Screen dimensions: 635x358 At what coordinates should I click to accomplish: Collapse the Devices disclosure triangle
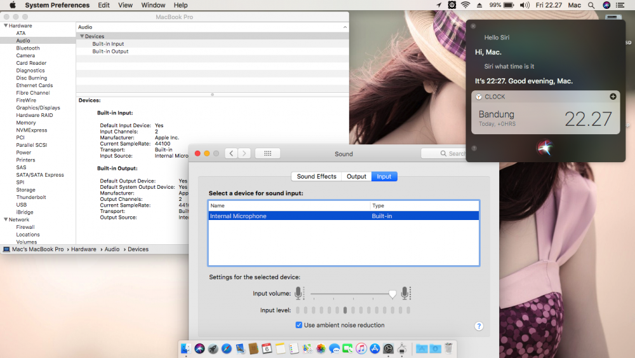pyautogui.click(x=82, y=36)
